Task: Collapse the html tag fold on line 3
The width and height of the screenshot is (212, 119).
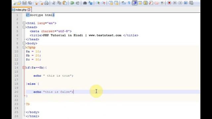Action: point(24,23)
